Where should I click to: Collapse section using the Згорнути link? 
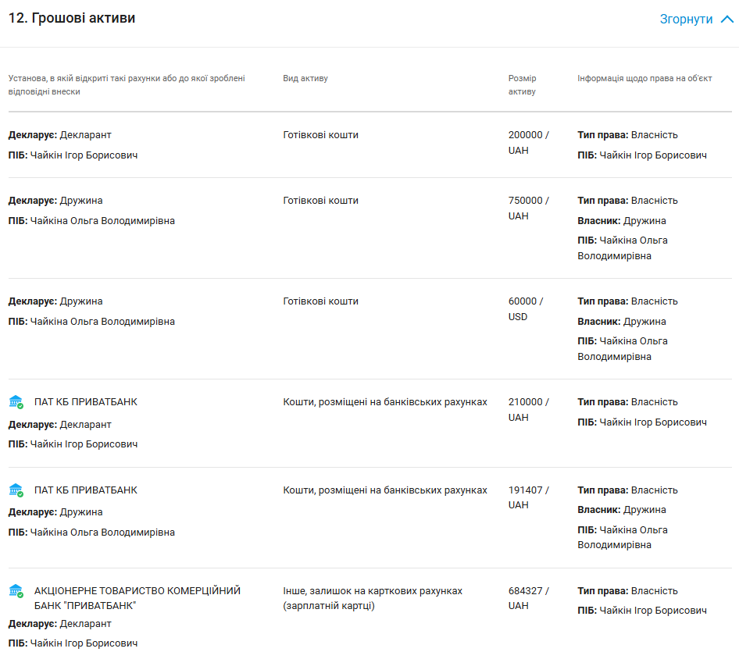click(x=686, y=20)
